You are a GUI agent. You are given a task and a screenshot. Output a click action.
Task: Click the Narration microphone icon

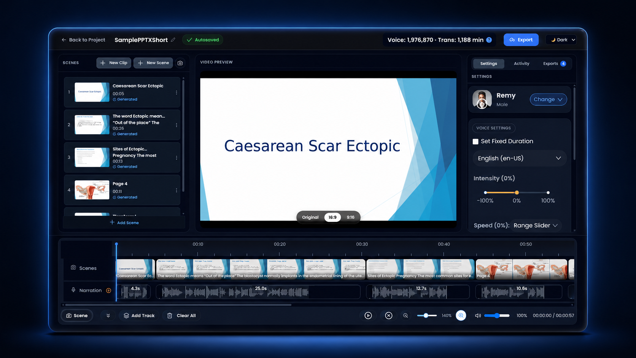coord(73,290)
